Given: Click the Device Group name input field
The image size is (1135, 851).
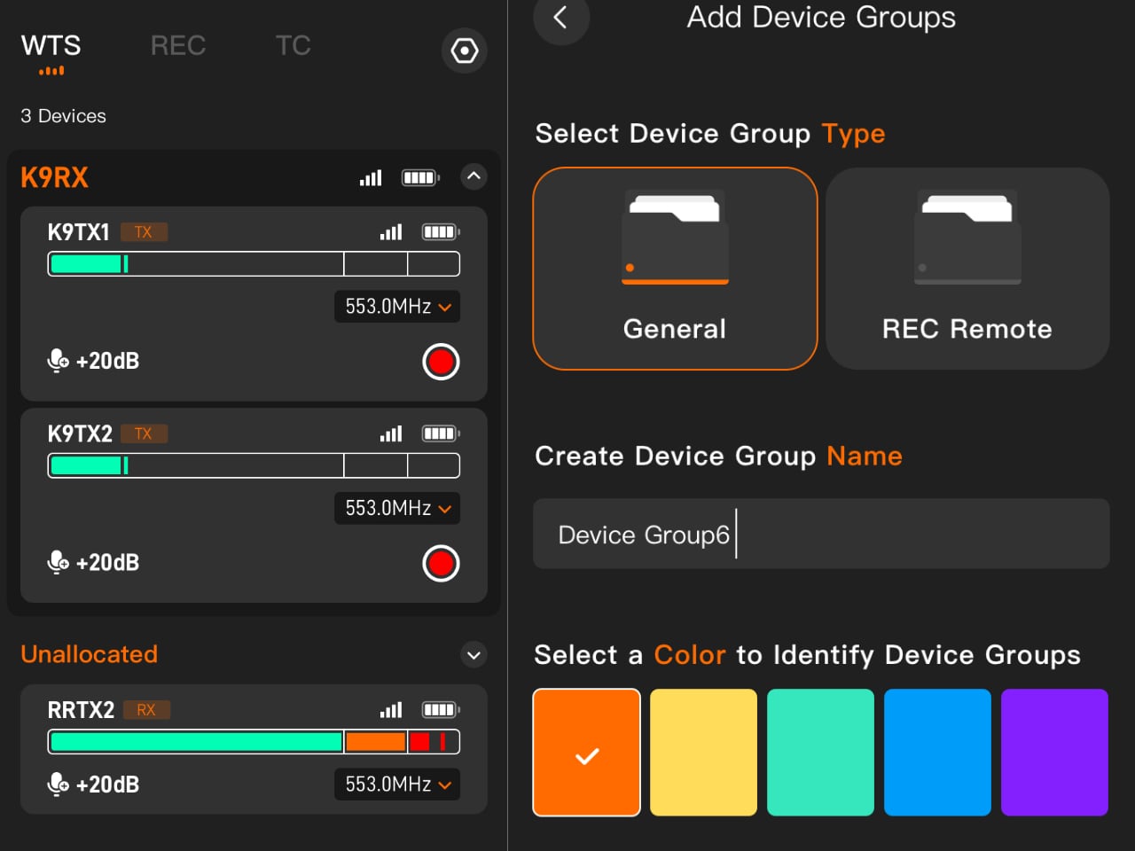Looking at the screenshot, I should (820, 534).
